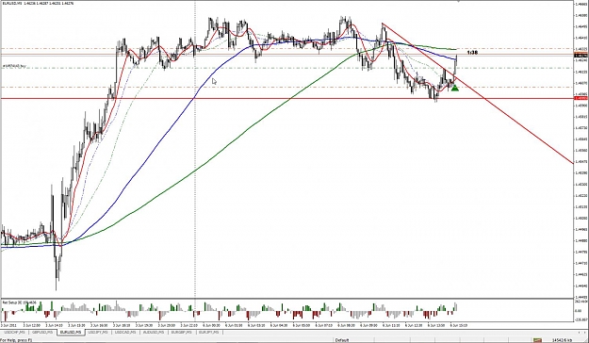Image resolution: width=589 pixels, height=343 pixels.
Task: Click the EURUSD,M5 chart title with prices
Action: [x=38, y=4]
